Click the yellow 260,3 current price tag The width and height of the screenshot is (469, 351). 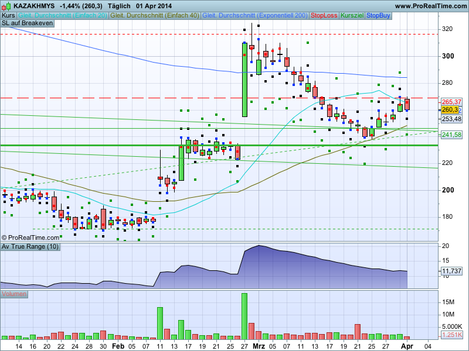450,109
